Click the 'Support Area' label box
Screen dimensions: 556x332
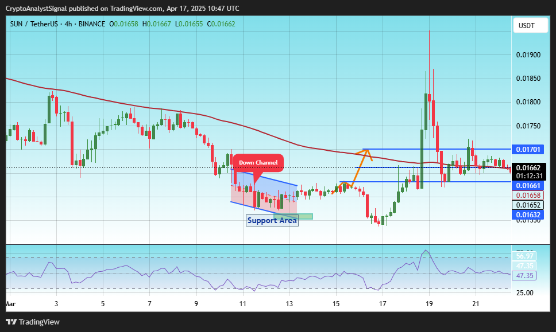click(x=272, y=221)
